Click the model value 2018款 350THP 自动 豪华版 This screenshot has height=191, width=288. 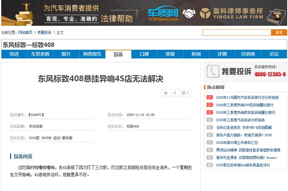pos(51,138)
